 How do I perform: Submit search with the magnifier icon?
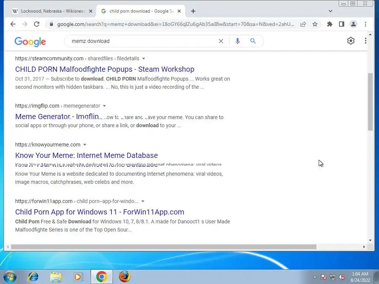tap(253, 41)
